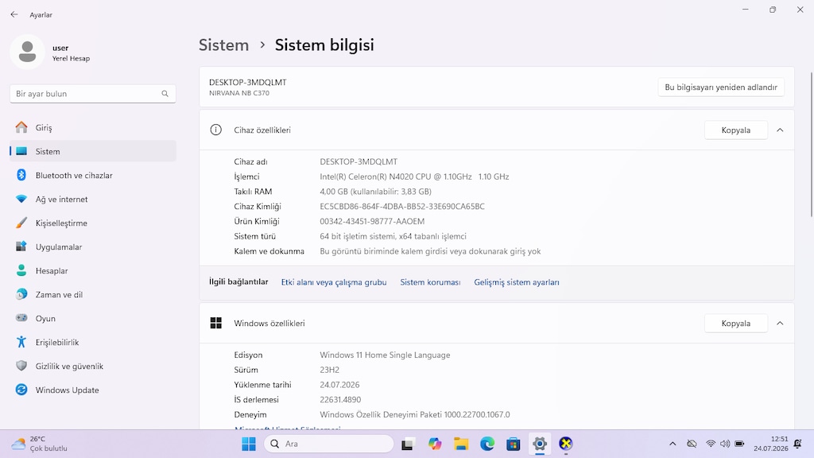Click the Bir ayar bulun search field
This screenshot has height=458, width=814.
93,94
